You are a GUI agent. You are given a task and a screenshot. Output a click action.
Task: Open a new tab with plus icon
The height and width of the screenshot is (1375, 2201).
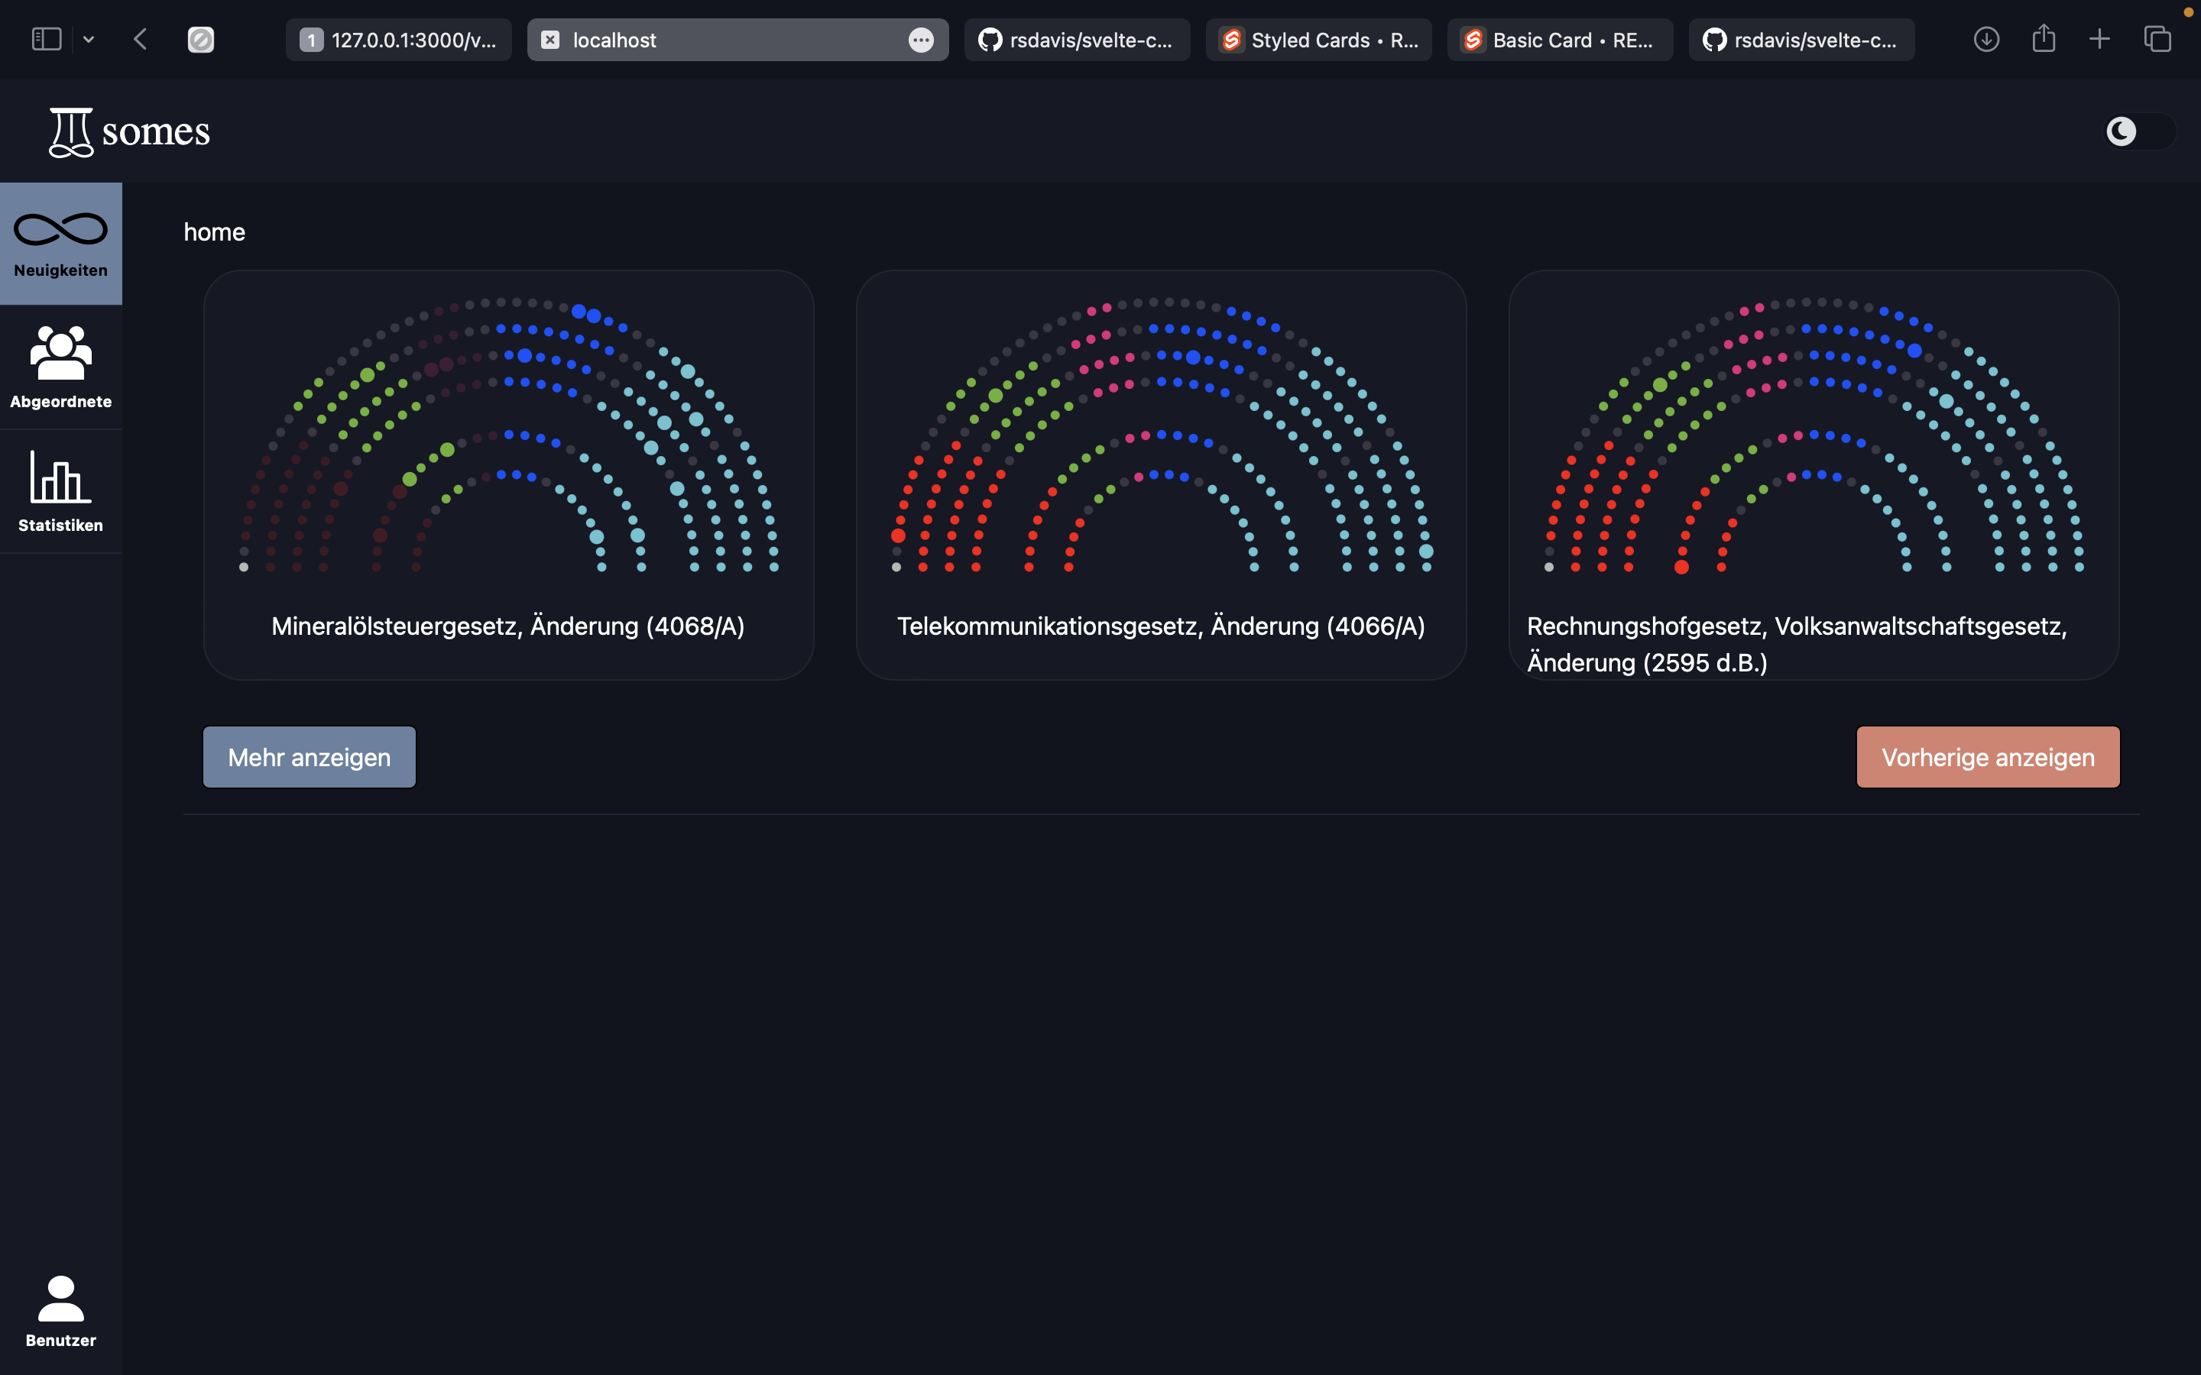2099,39
